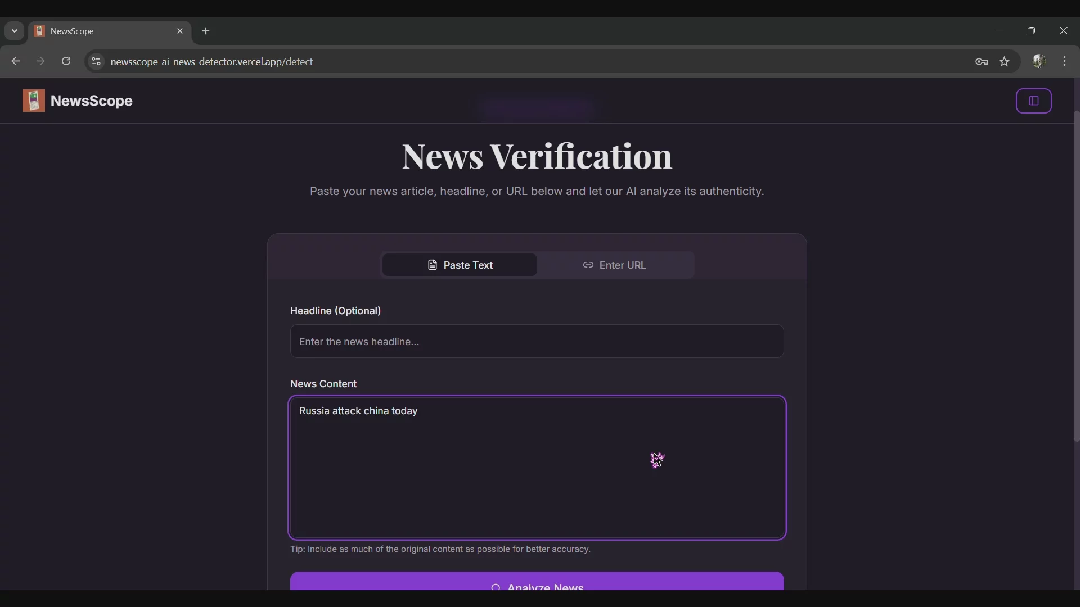Open the tab search dropdown arrow
The height and width of the screenshot is (607, 1080).
(x=13, y=31)
